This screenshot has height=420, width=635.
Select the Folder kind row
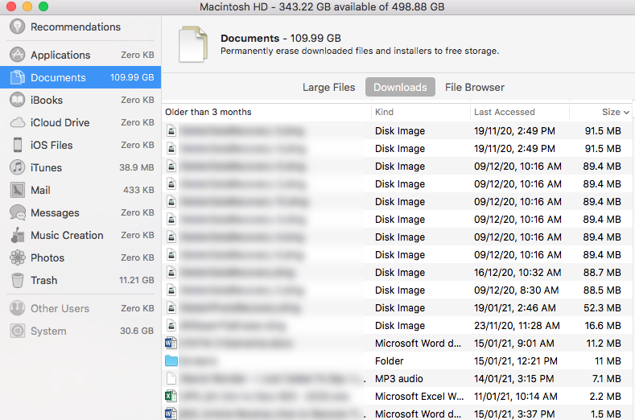click(397, 361)
